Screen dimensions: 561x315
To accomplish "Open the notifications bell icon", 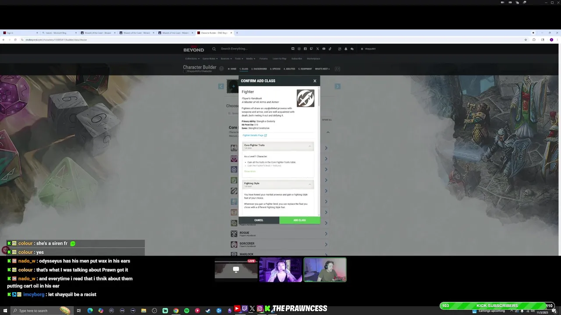I will [345, 49].
